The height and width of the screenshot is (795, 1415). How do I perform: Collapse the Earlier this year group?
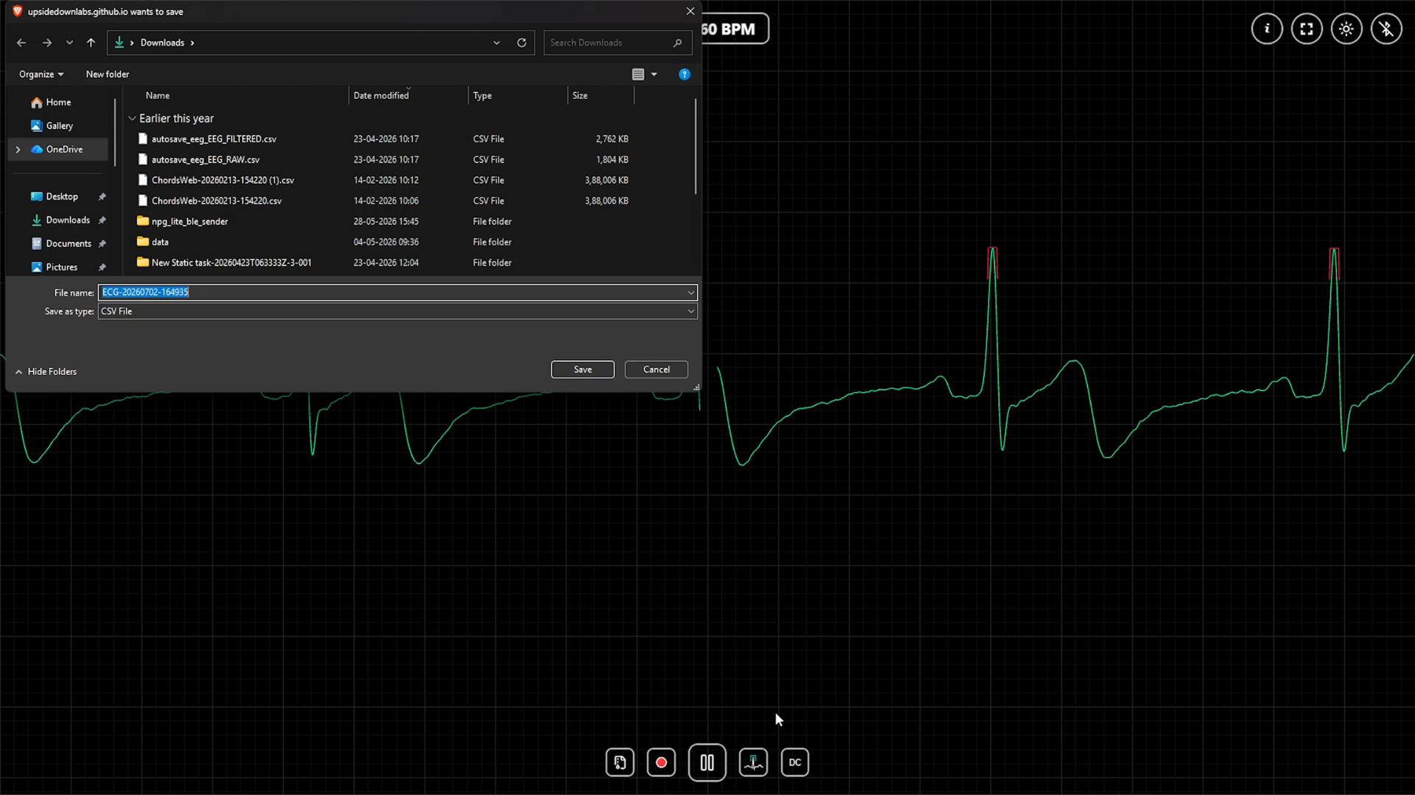[132, 119]
